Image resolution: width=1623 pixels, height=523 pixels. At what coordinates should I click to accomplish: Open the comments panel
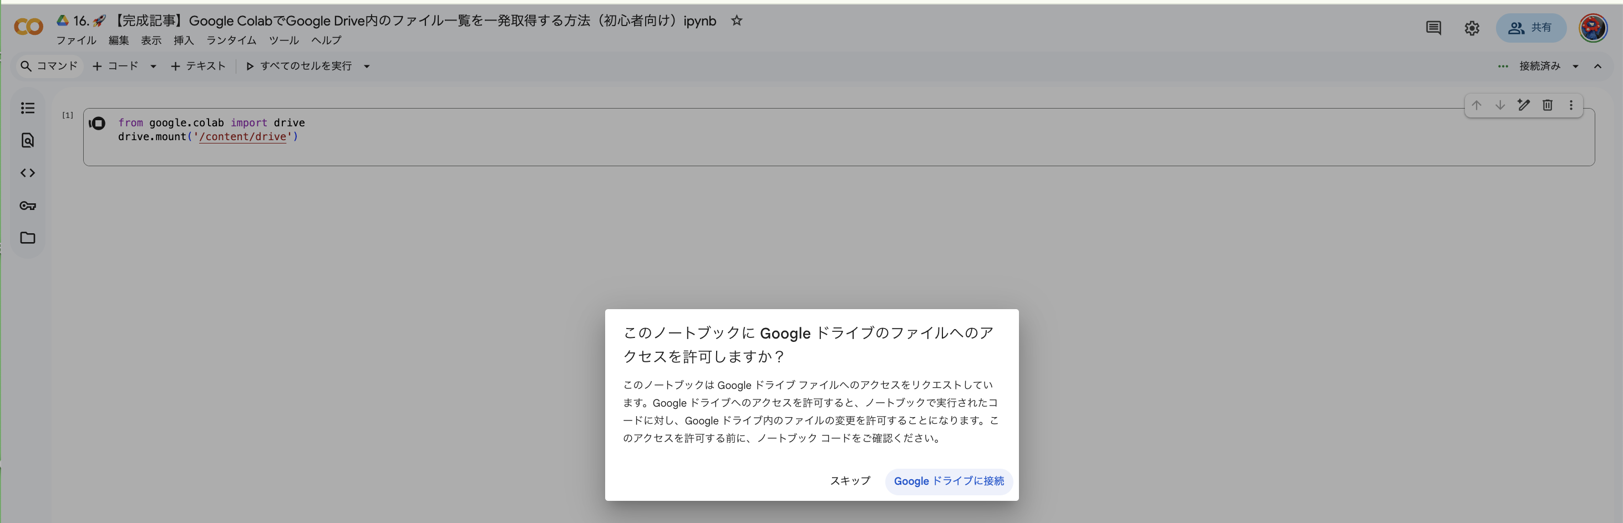[x=1433, y=28]
